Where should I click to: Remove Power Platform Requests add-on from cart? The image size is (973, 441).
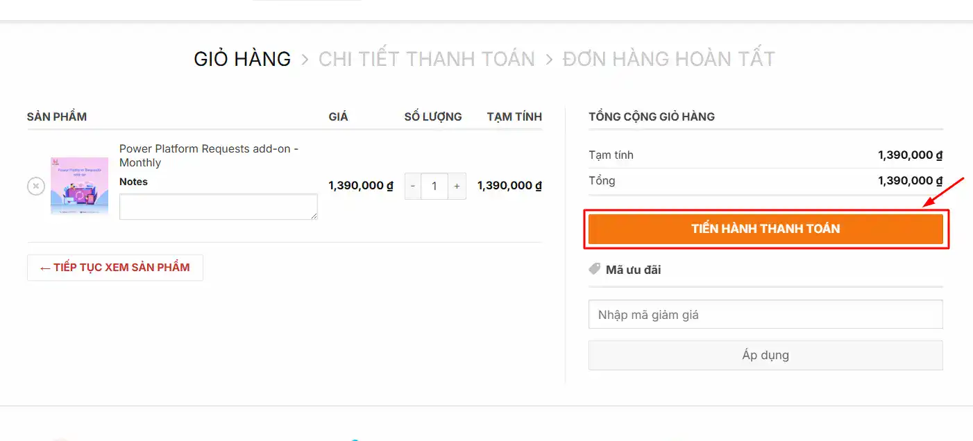click(x=36, y=186)
